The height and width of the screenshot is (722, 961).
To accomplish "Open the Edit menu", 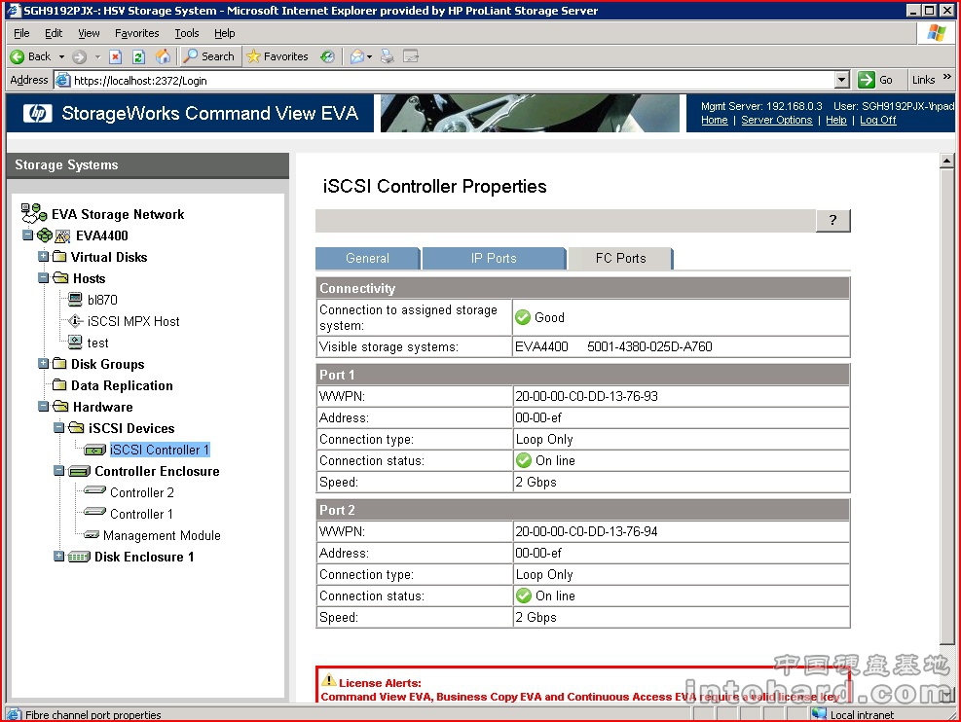I will click(x=54, y=33).
